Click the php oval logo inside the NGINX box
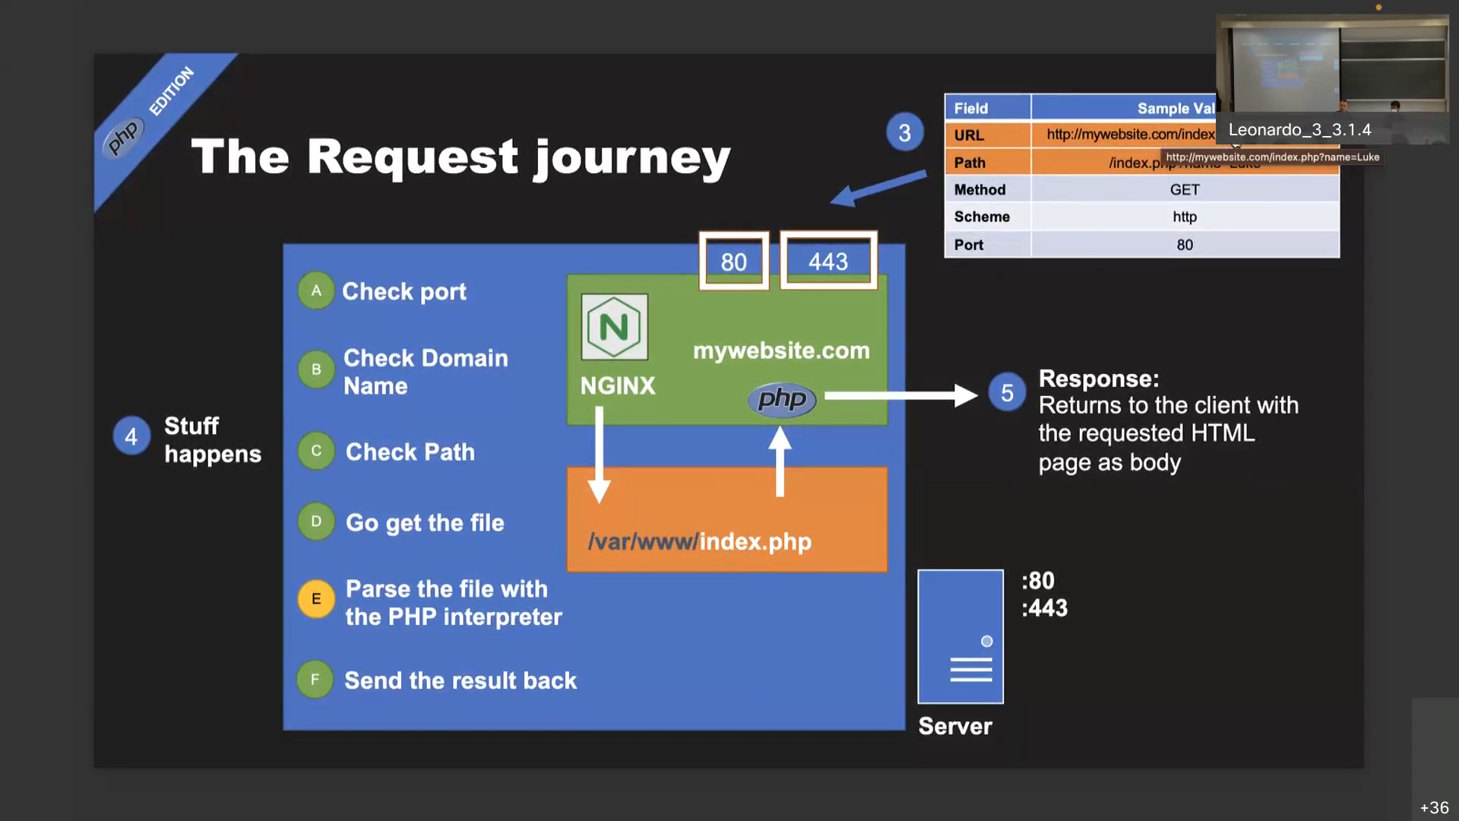 point(781,399)
